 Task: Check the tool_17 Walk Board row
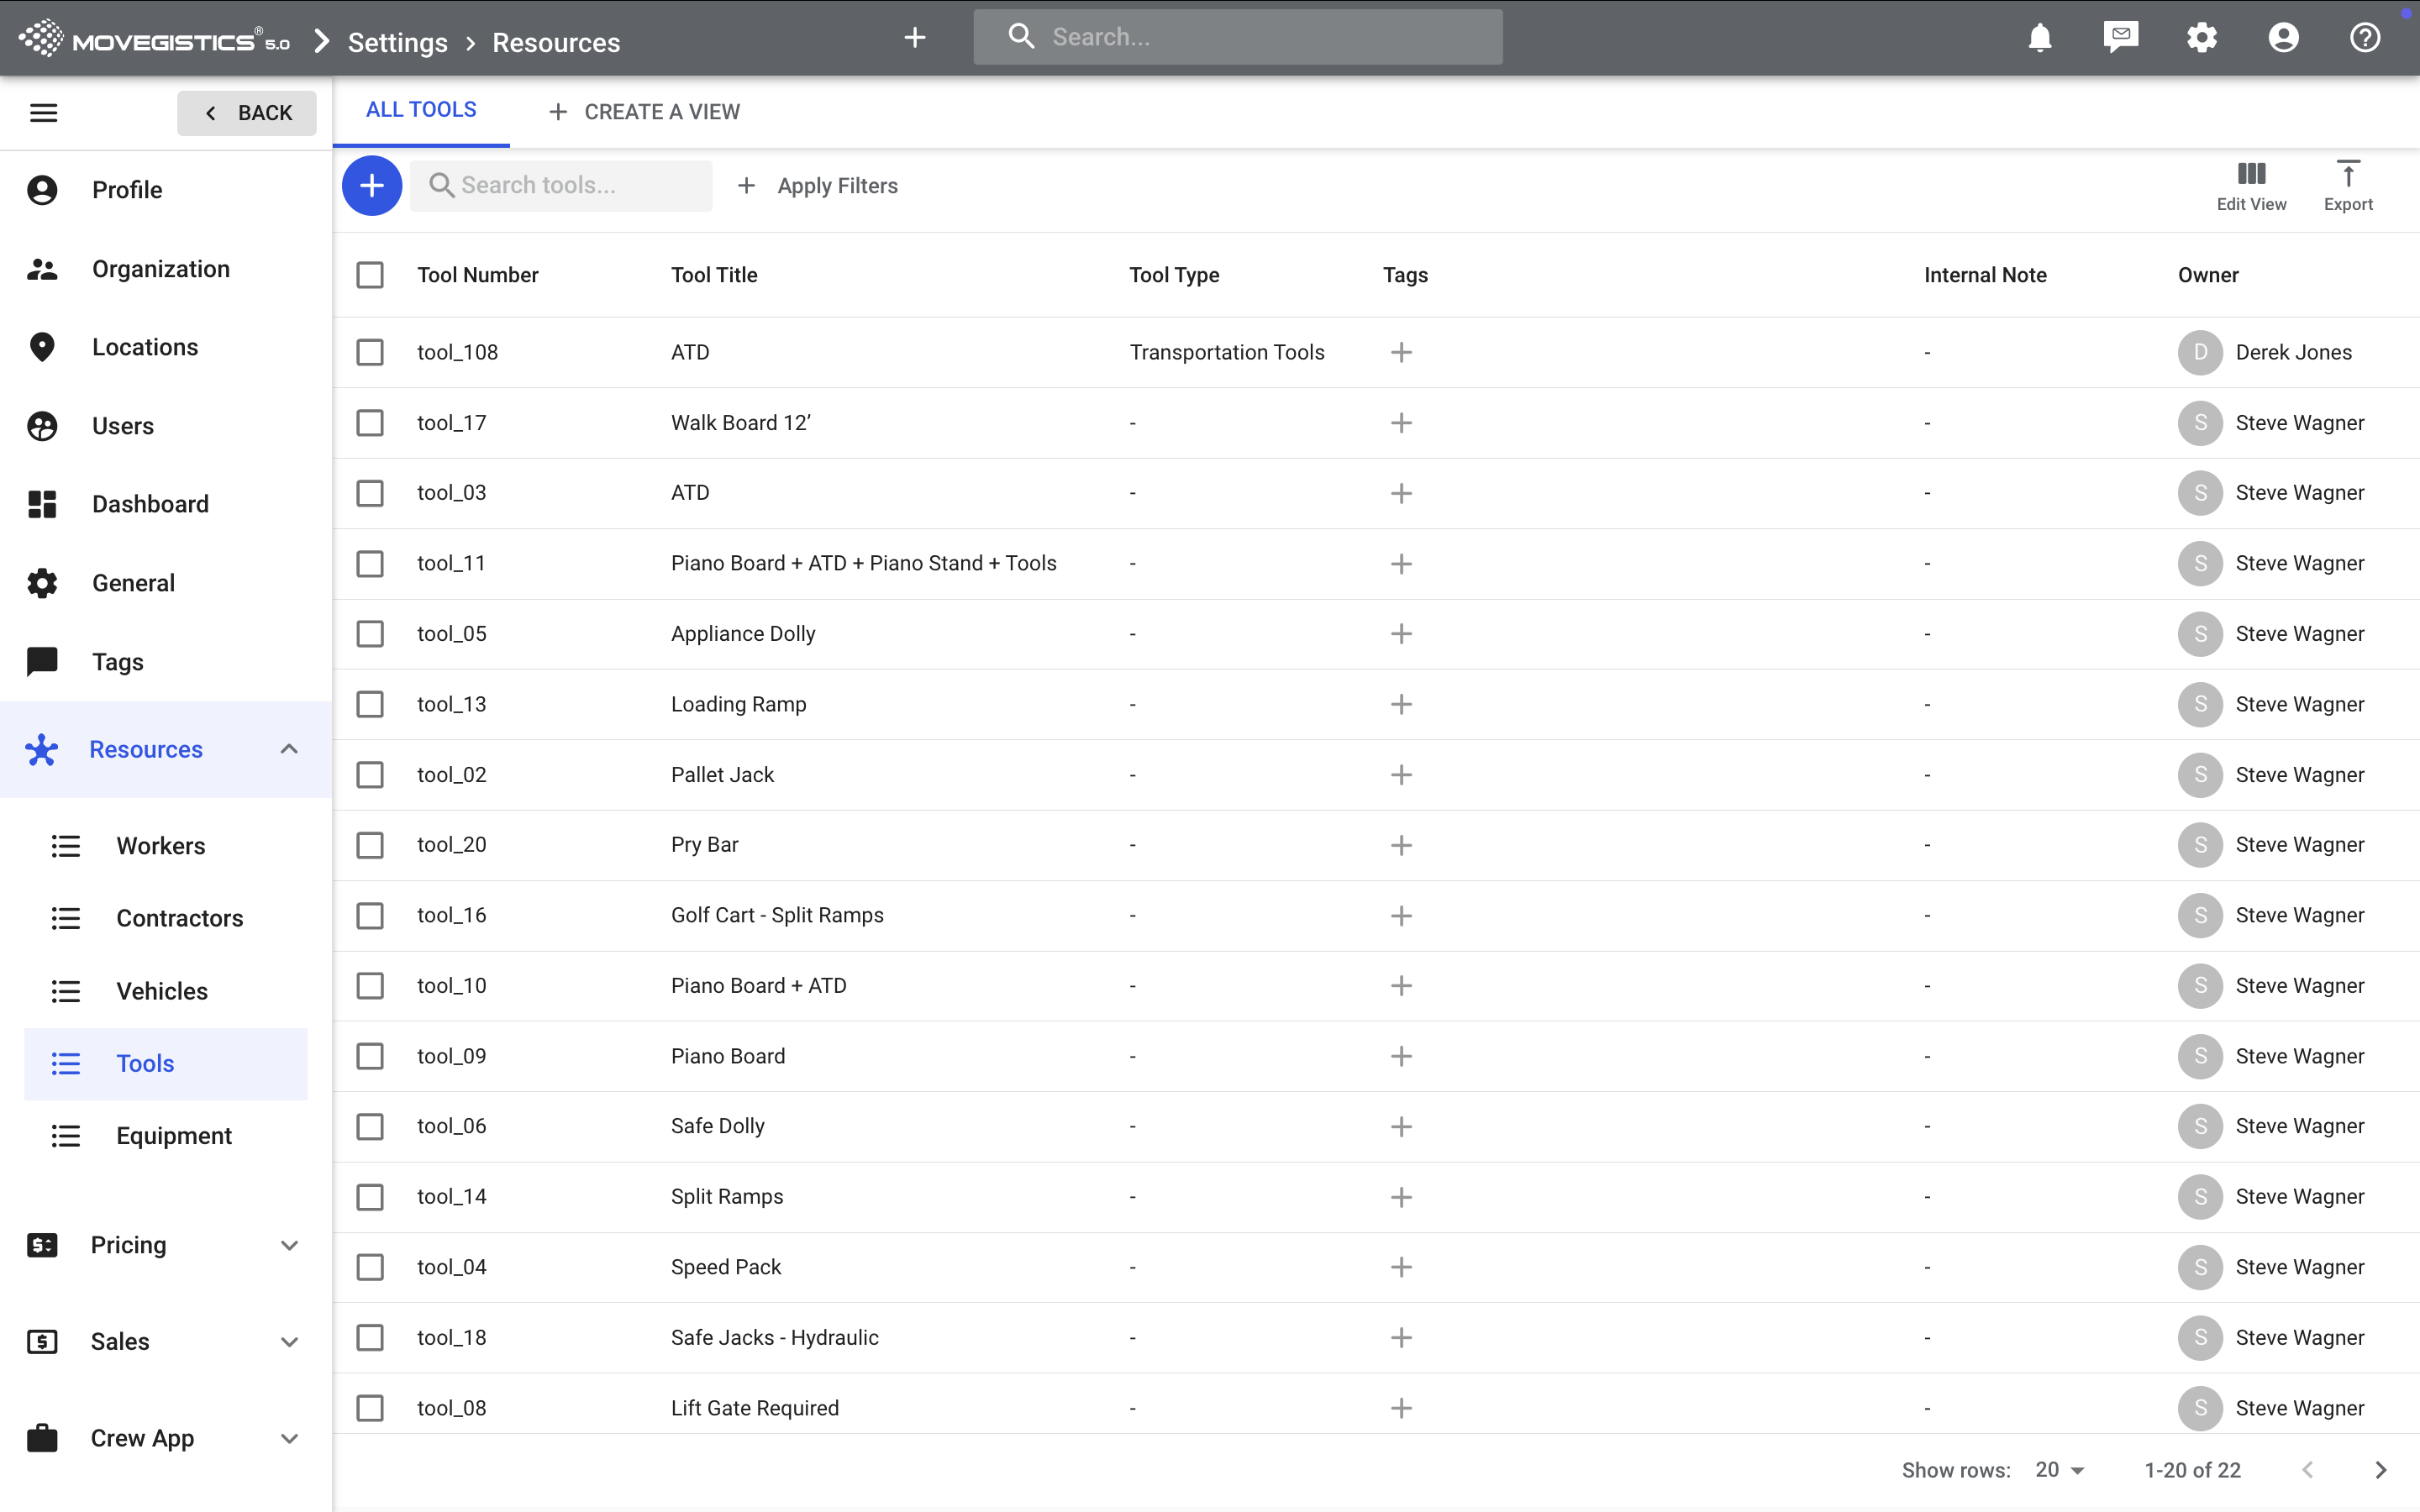pos(370,423)
